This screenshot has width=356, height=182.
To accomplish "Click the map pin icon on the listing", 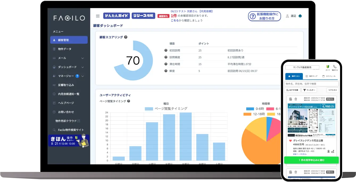I will 328,151.
